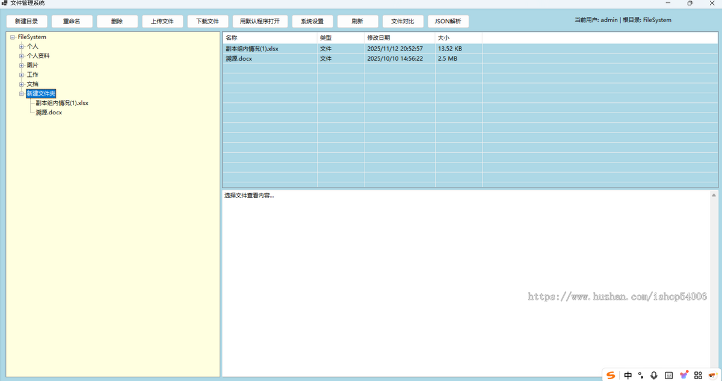Screen dimensions: 722x381
Task: Open the IME skin shirt icon
Action: click(x=683, y=375)
